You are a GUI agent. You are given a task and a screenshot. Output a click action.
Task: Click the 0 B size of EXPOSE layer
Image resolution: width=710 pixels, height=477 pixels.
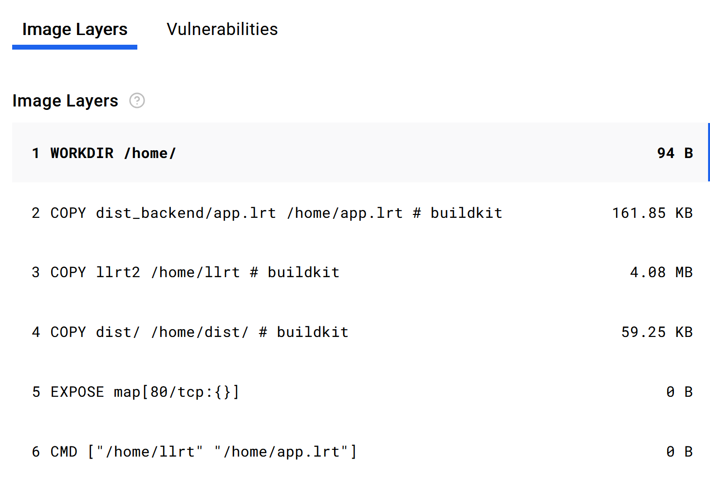pyautogui.click(x=679, y=392)
